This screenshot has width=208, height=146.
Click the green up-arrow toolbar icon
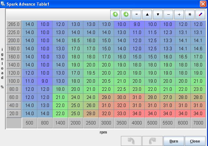pyautogui.click(x=115, y=14)
